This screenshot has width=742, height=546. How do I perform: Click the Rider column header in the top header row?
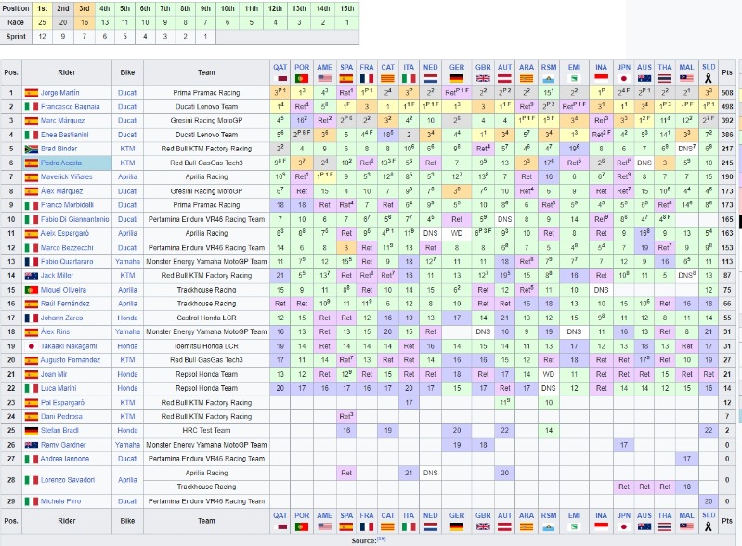67,72
